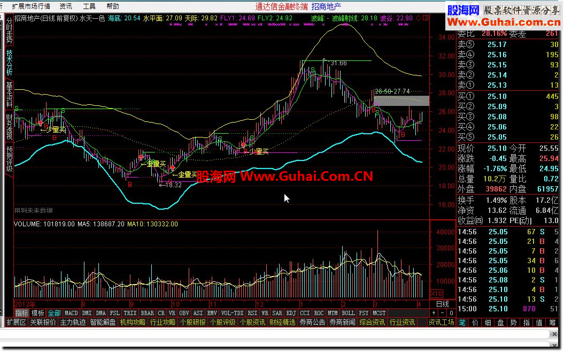This screenshot has height=352, width=564.
Task: Open the 个股资讯 bottom tab
Action: point(252,323)
